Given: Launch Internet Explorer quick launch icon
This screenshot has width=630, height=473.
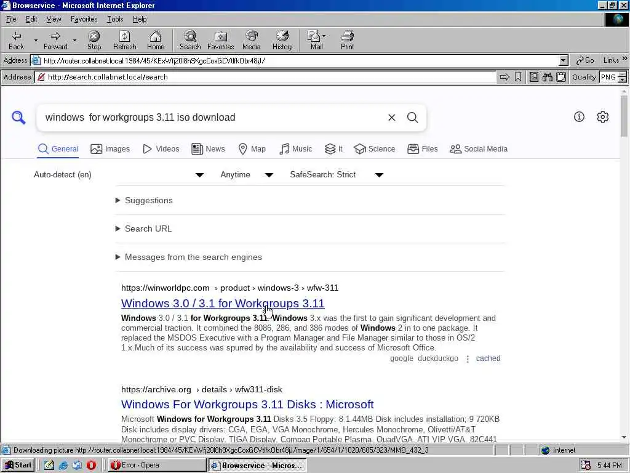Looking at the screenshot, I should click(63, 465).
